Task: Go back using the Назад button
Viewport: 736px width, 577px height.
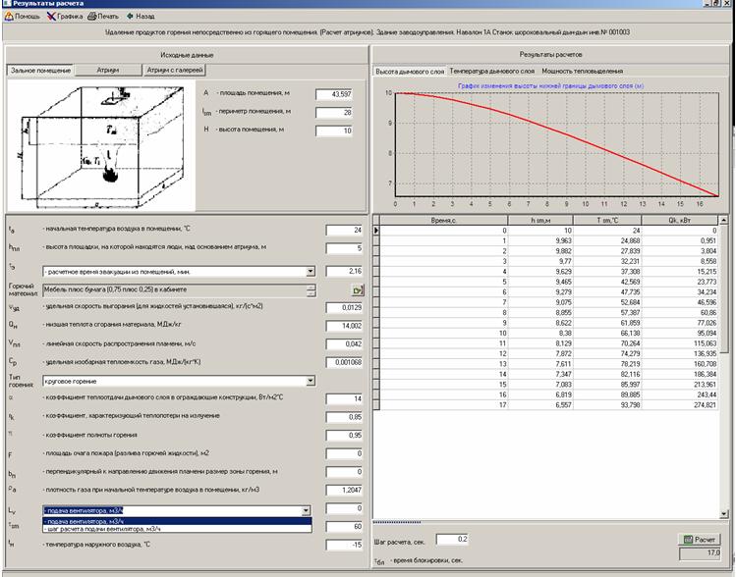Action: click(x=141, y=17)
